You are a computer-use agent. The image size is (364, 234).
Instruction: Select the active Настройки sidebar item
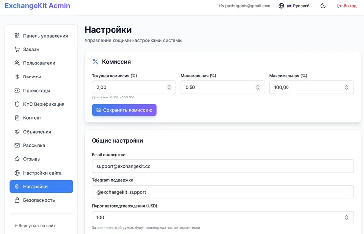pyautogui.click(x=41, y=186)
